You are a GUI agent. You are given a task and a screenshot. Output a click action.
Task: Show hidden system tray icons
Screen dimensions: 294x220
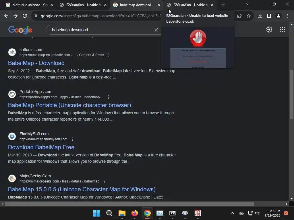point(232,213)
